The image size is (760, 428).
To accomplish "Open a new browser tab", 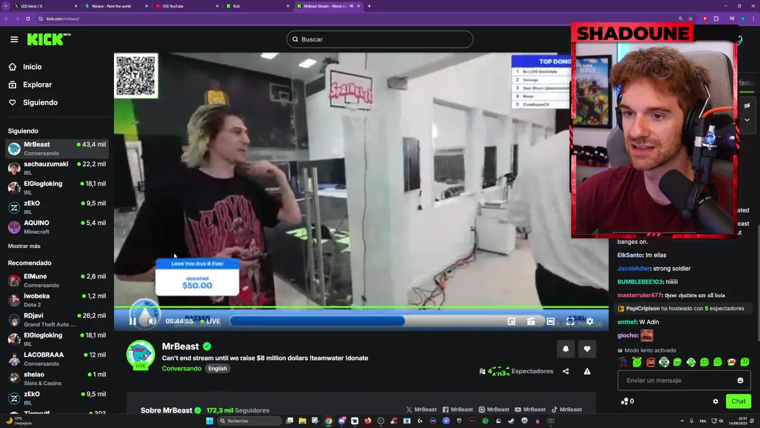I will coord(369,6).
